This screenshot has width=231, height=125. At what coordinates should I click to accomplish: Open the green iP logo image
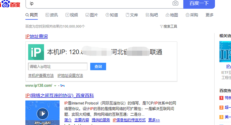pos(36,52)
